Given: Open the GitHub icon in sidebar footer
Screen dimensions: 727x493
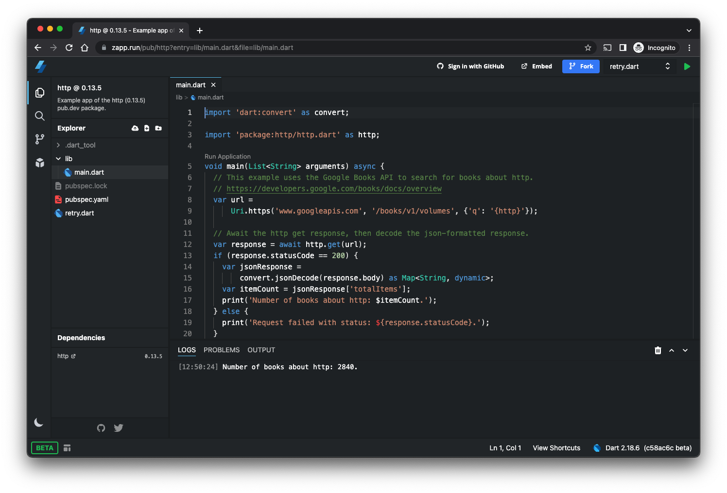Looking at the screenshot, I should click(x=101, y=428).
